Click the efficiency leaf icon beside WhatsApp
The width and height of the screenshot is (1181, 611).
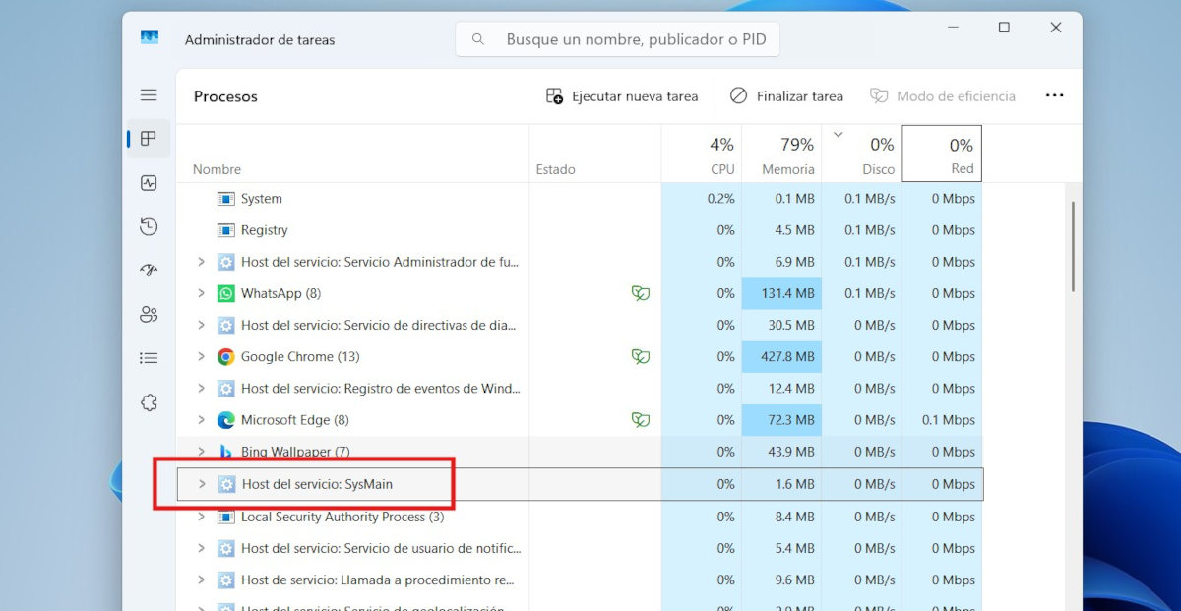[641, 293]
